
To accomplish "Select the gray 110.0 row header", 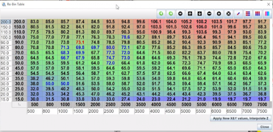I will tap(19, 32).
